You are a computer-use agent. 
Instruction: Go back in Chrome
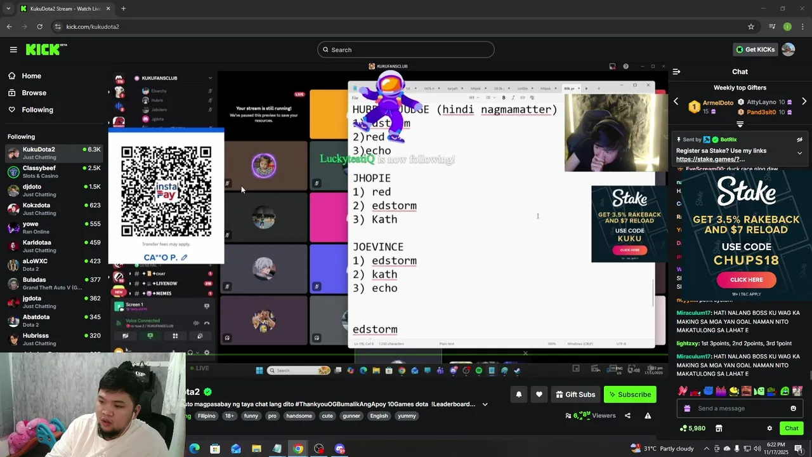(9, 27)
